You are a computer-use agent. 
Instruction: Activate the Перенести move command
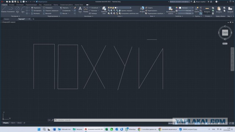point(36,8)
